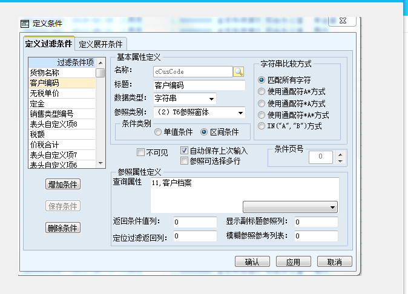Click the filter list scrollbar thumb
Image resolution: width=408 pixels, height=294 pixels.
100,73
